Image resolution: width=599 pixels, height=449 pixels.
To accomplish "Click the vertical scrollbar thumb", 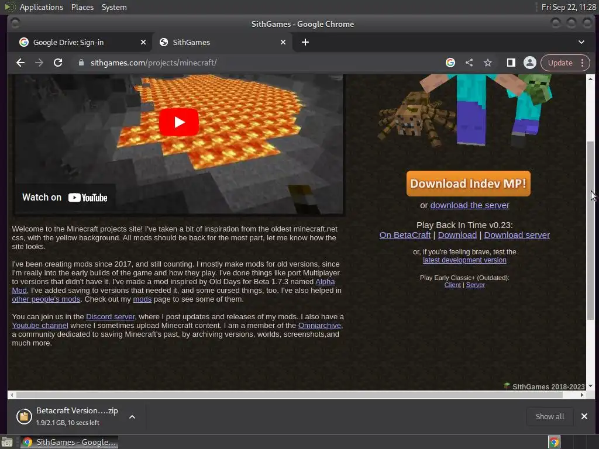I will pos(591,230).
